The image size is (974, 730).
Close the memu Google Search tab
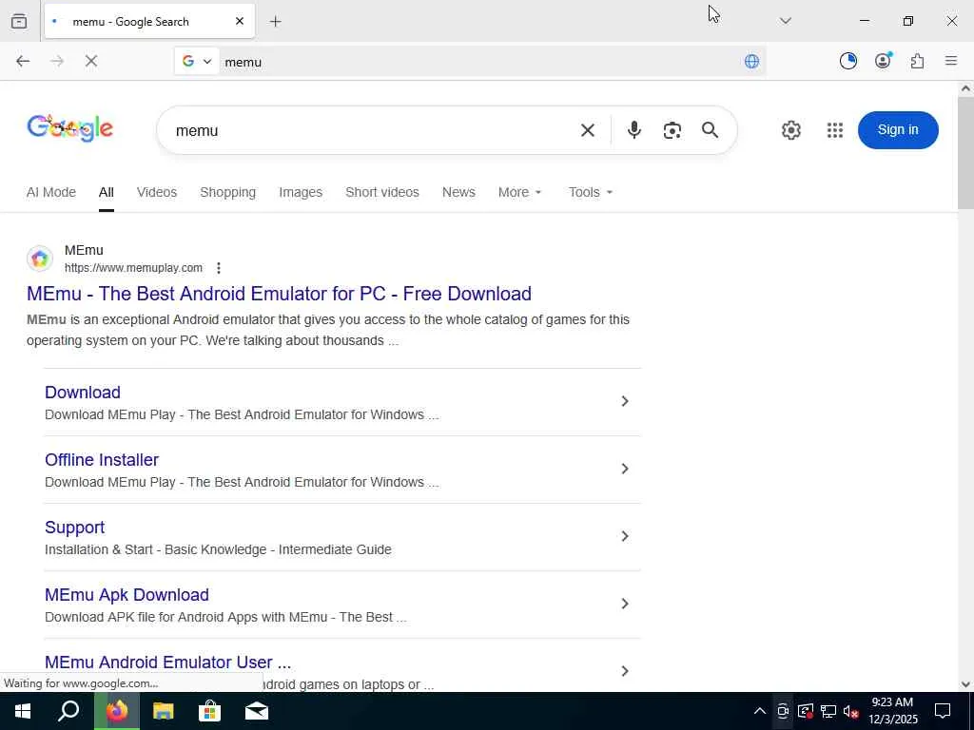coord(240,21)
